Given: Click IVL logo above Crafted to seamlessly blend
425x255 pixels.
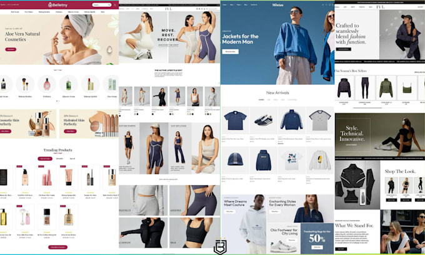Looking at the screenshot, I should [x=380, y=7].
